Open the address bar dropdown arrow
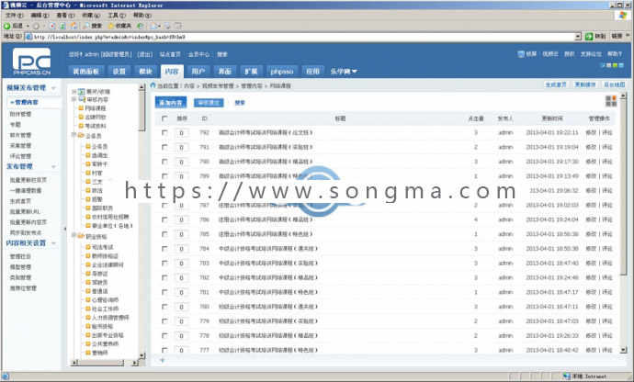Image resolution: width=634 pixels, height=382 pixels. coord(578,37)
